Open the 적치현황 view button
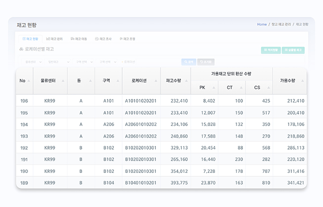 click(271, 50)
